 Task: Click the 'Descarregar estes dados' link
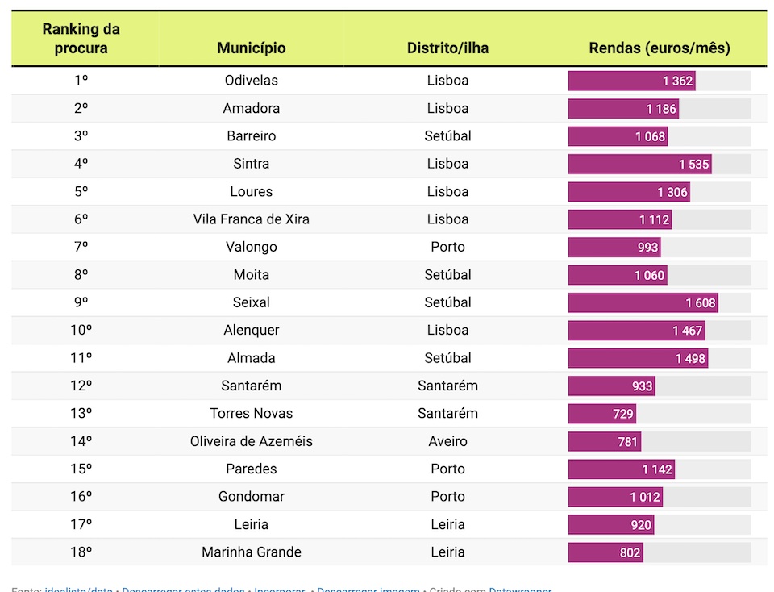click(183, 590)
